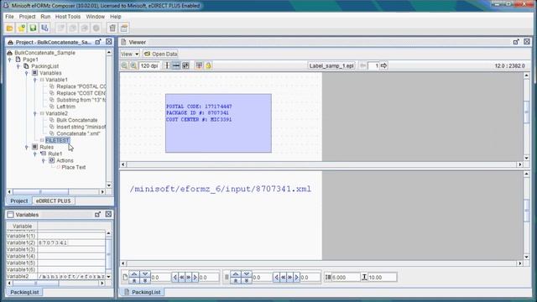537x302 pixels.
Task: Zoom in with the plus magnifier icon
Action: coord(133,65)
